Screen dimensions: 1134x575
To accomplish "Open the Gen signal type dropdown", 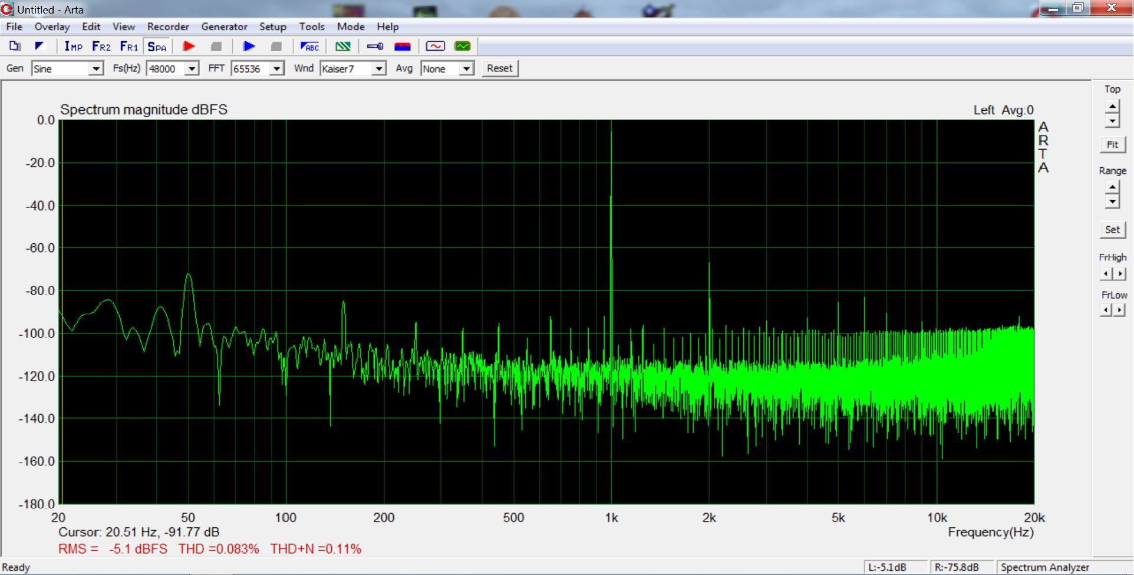I will [x=95, y=69].
